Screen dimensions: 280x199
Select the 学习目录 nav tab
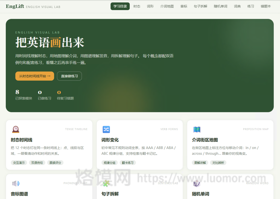click(120, 6)
